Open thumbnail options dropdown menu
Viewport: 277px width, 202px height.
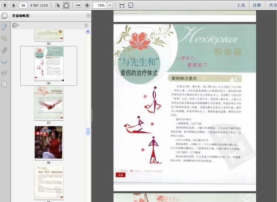pos(16,25)
